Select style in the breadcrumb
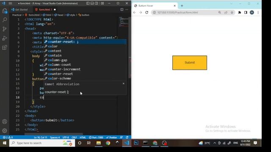Screen dimensions: 271x152 pyautogui.click(x=71, y=15)
